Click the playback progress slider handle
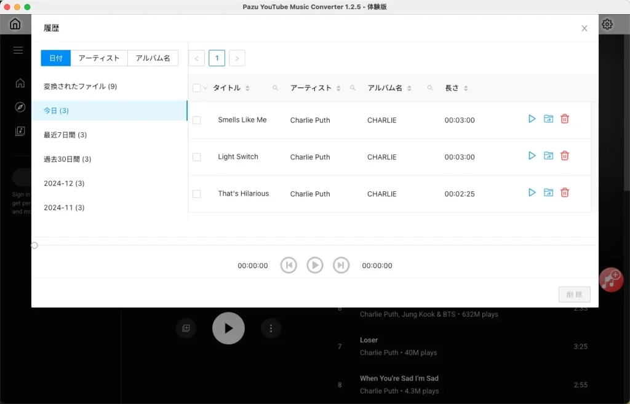630x404 pixels. tap(34, 245)
